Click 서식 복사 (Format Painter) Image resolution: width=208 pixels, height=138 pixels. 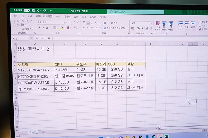coord(27,29)
